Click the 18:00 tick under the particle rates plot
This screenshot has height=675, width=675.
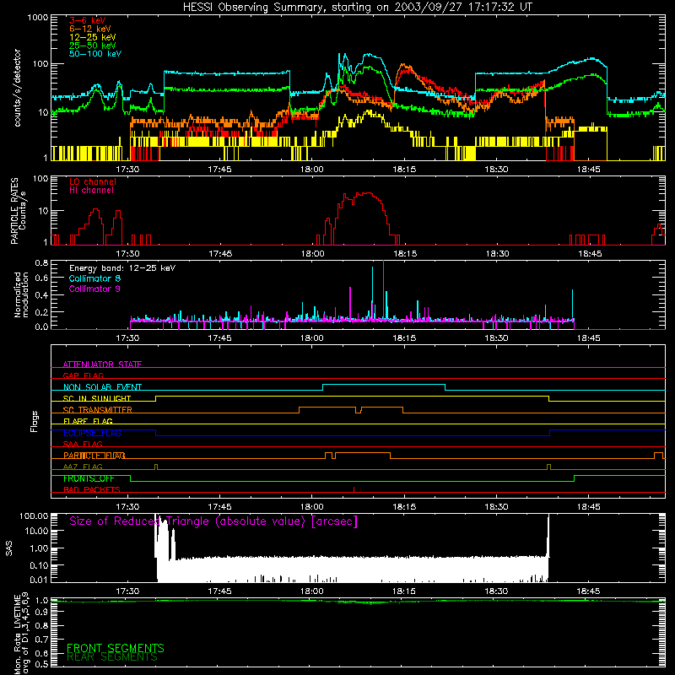[312, 254]
